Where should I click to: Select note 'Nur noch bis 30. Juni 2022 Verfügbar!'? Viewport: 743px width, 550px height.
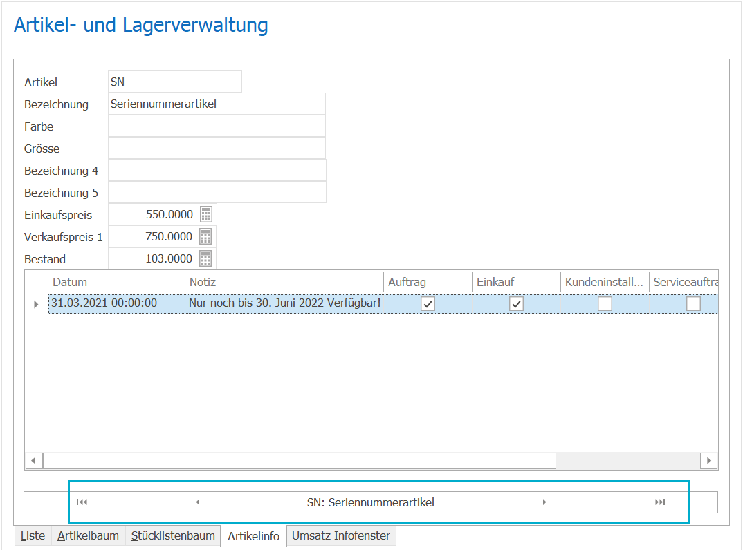click(284, 303)
